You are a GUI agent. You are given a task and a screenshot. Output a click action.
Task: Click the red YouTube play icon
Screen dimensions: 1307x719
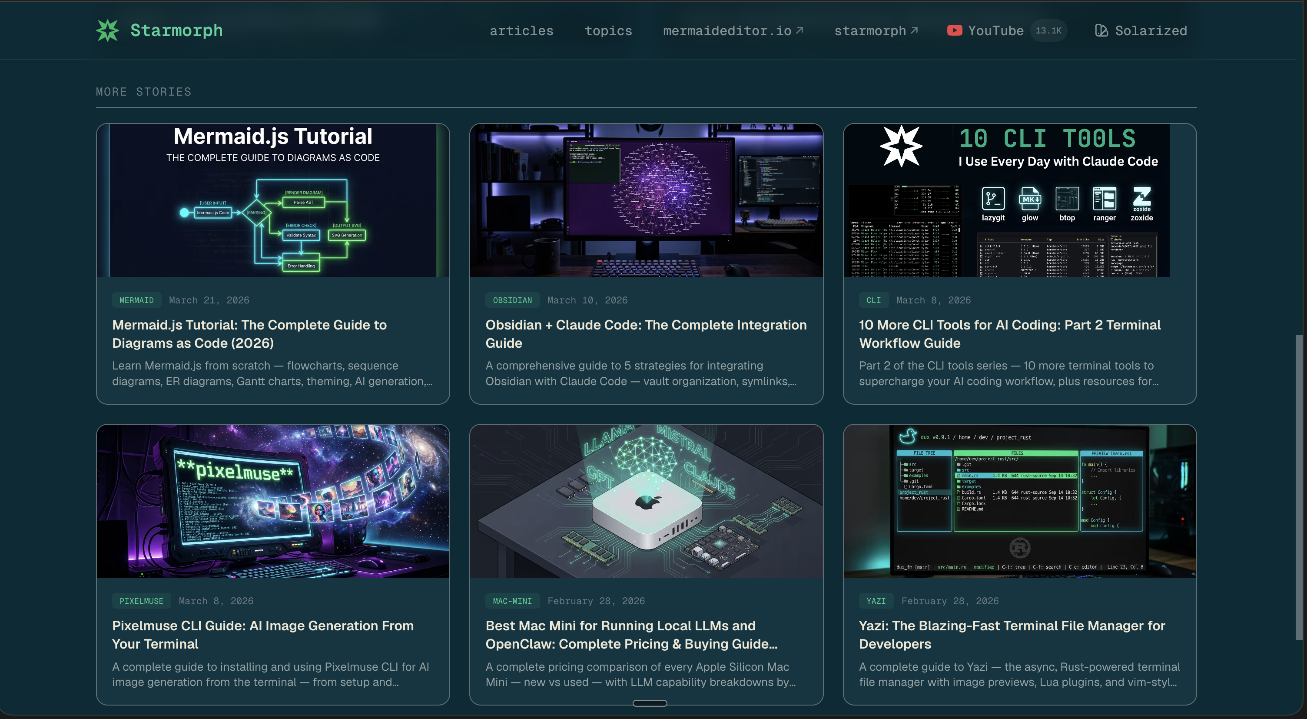(954, 30)
